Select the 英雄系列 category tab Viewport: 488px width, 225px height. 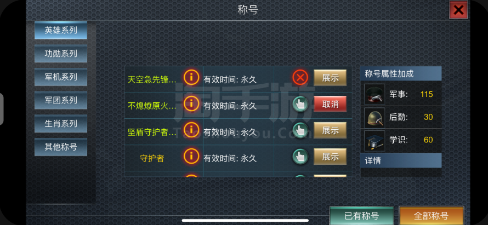(x=61, y=31)
